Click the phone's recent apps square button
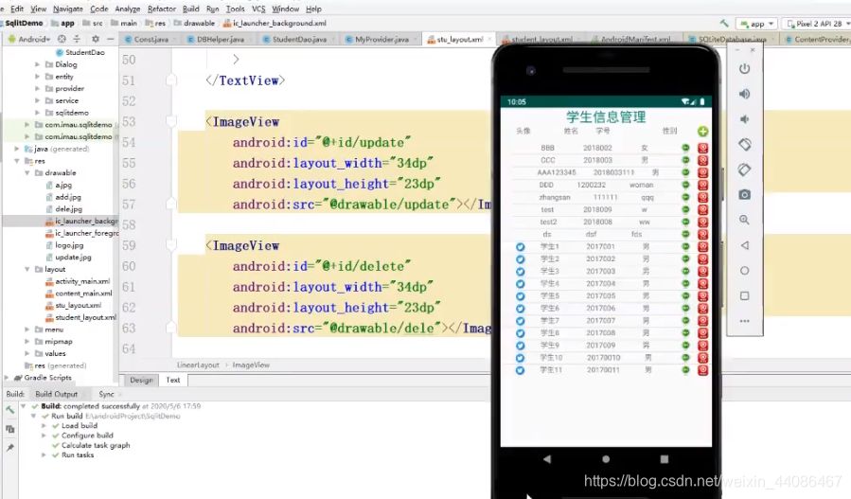Screen dimensions: 851x499 coord(665,459)
